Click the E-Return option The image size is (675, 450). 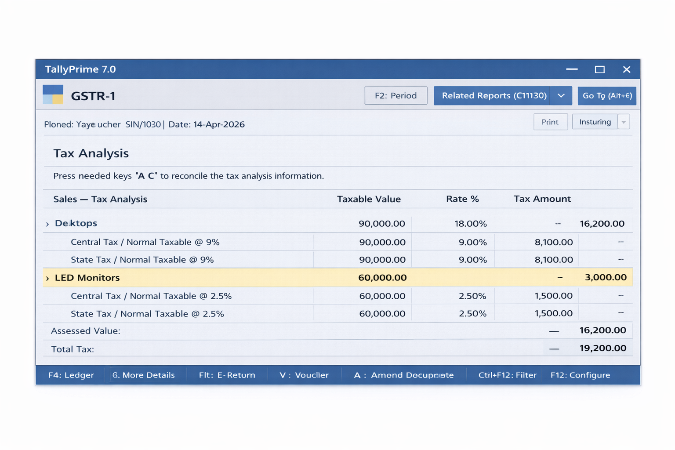click(227, 375)
